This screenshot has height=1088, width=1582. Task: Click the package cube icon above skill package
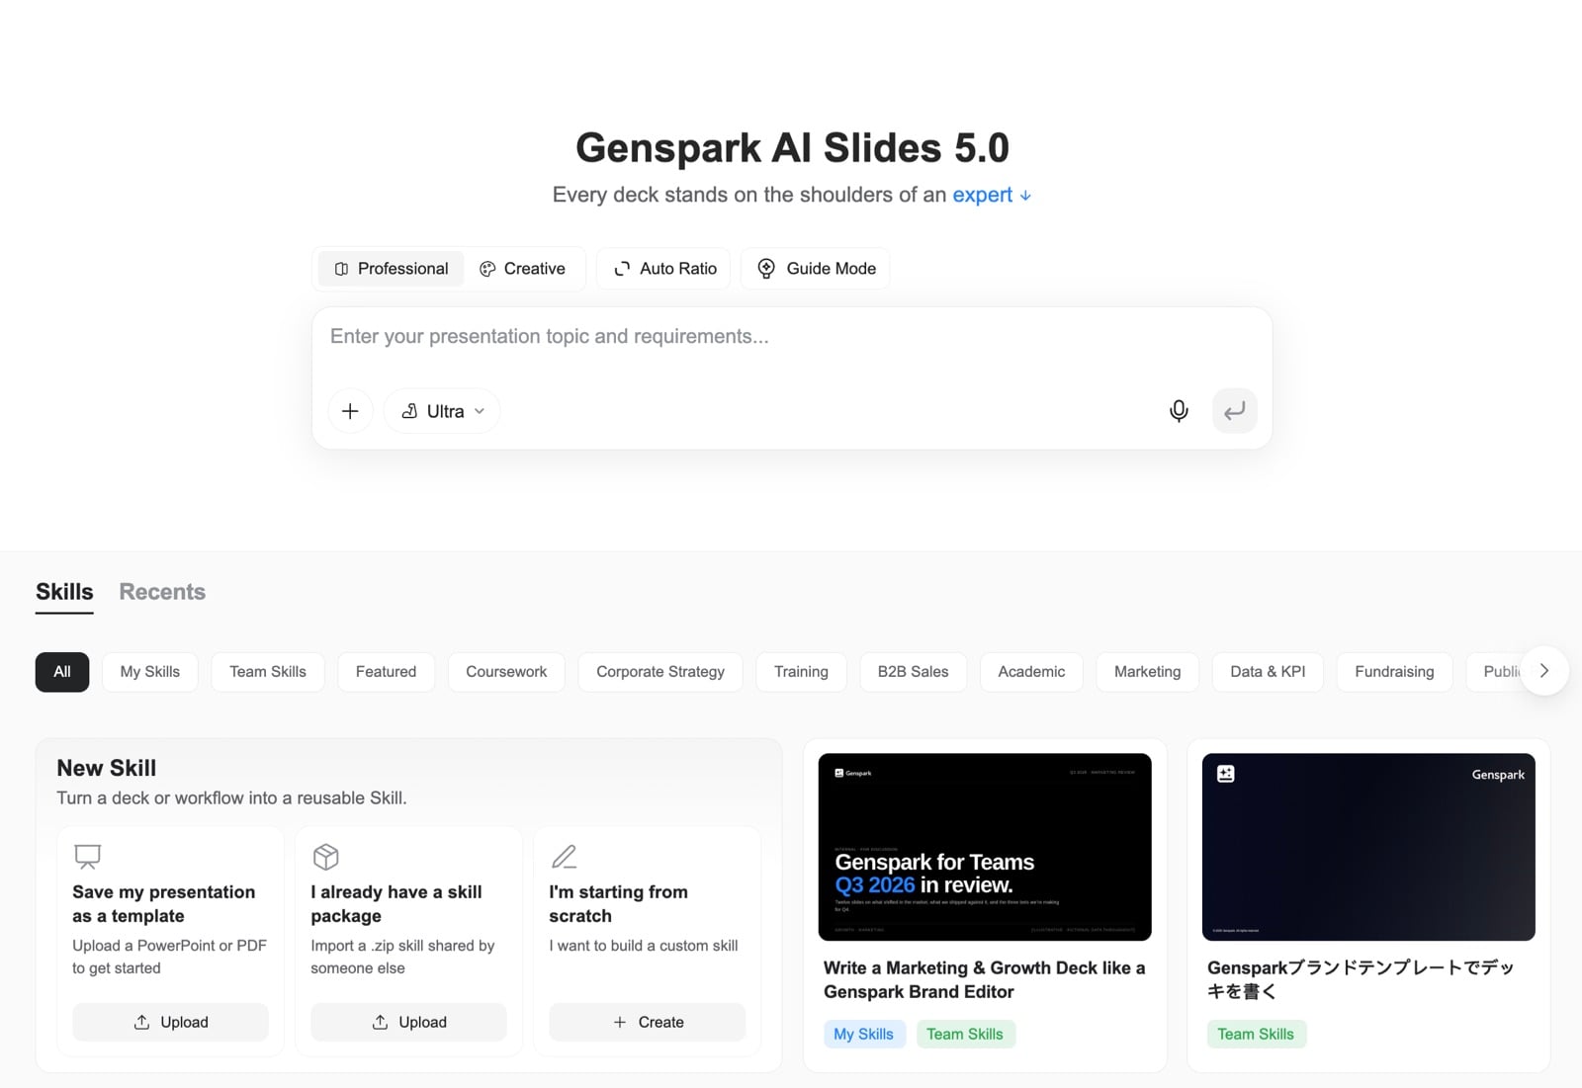pyautogui.click(x=326, y=856)
